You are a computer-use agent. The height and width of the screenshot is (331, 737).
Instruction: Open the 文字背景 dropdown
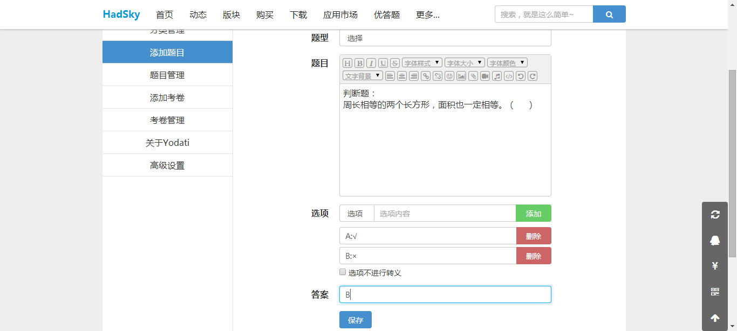click(363, 76)
